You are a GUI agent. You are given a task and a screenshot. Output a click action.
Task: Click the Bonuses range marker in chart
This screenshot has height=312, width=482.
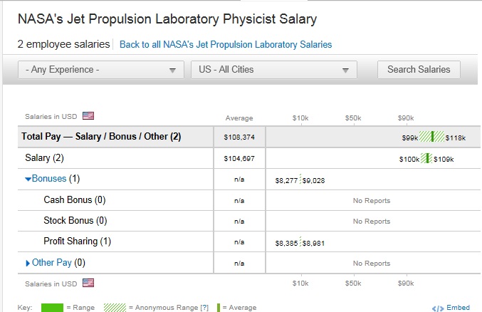point(300,180)
